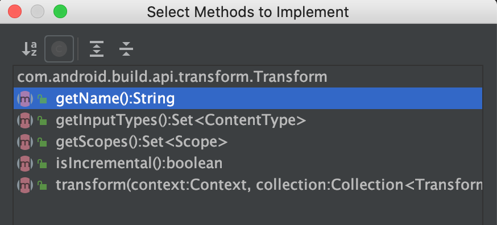
Task: Select the isIncremental():boolean method
Action: tap(248, 164)
